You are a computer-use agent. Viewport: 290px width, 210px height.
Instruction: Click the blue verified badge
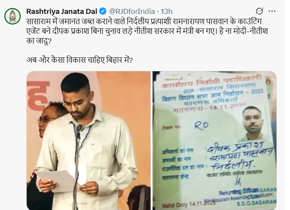click(103, 12)
